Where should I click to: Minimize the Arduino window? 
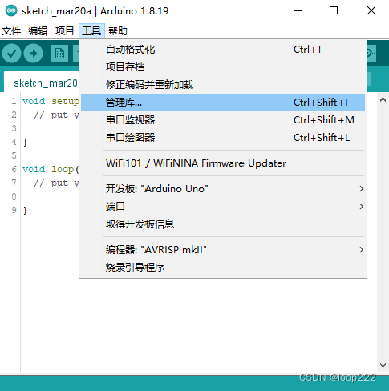click(298, 11)
